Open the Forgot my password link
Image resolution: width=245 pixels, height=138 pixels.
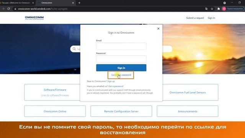pos(121,75)
